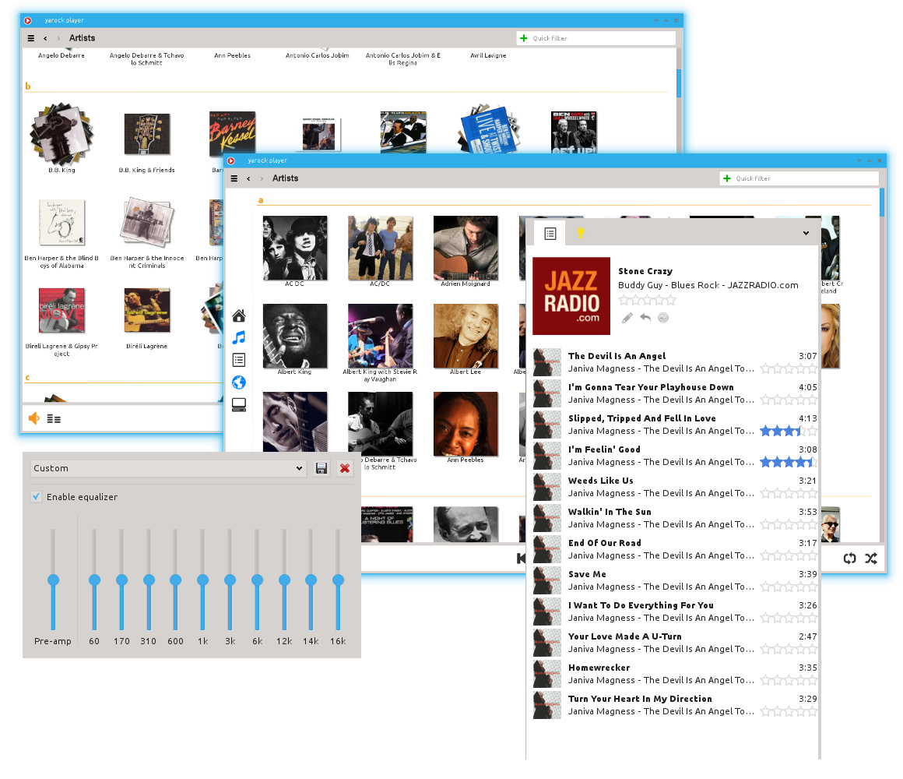
Task: Go back in front Artists window
Action: pyautogui.click(x=248, y=178)
